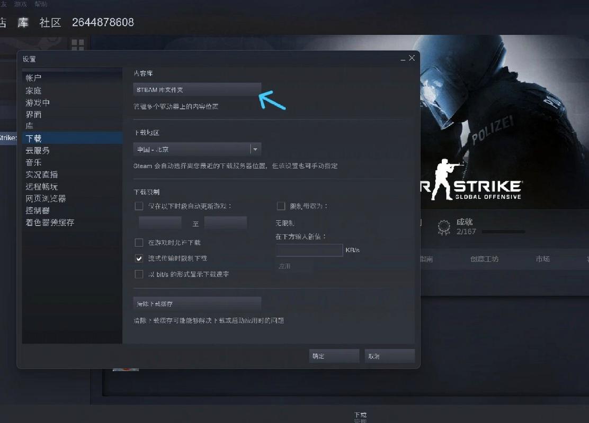This screenshot has width=589, height=423.
Task: Confirm settings with the 确定 button
Action: pyautogui.click(x=334, y=356)
